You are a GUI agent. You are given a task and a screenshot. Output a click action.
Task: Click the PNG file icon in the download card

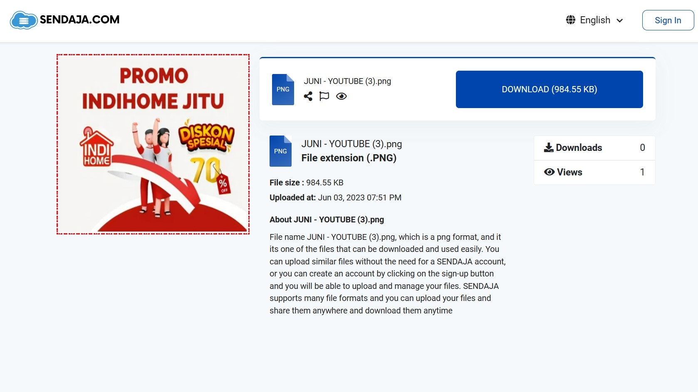pyautogui.click(x=283, y=89)
